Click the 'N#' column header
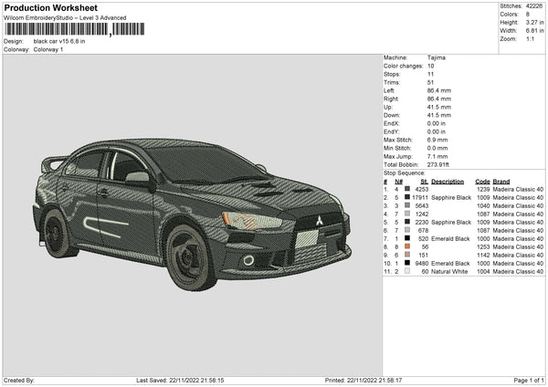 point(399,182)
